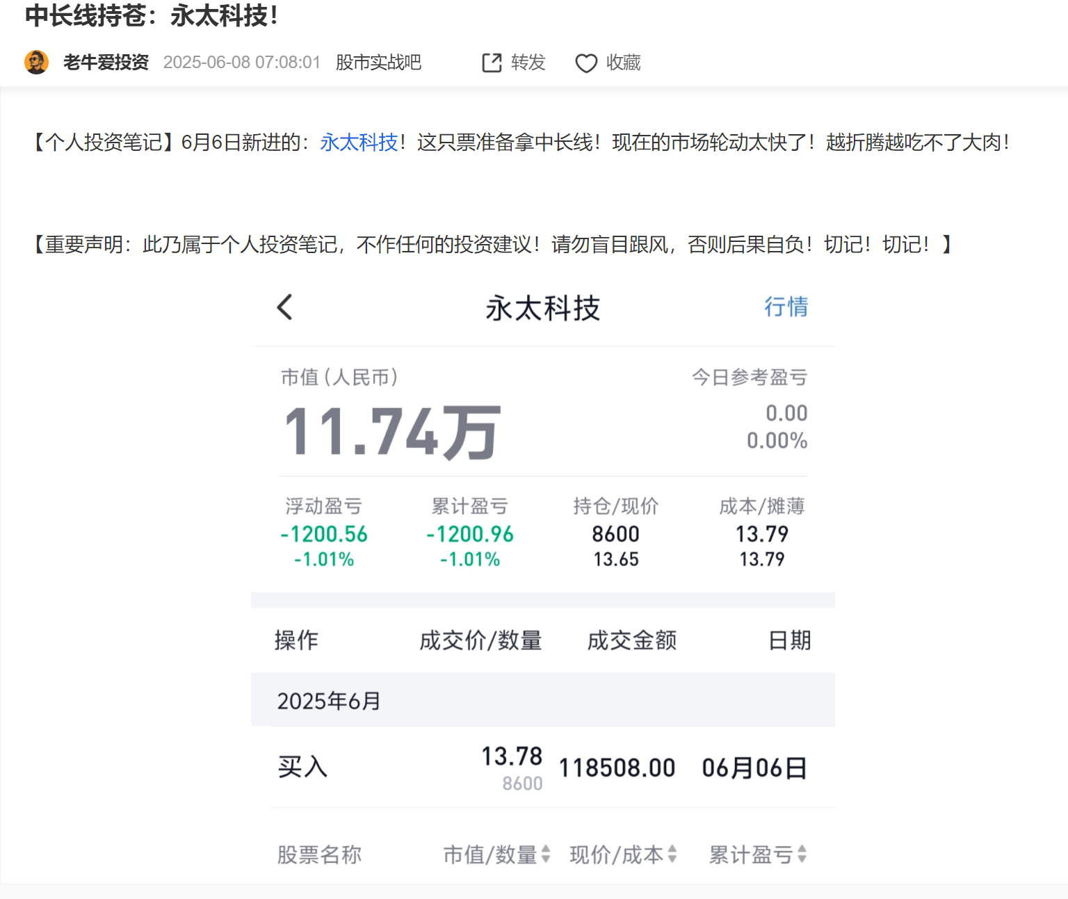The width and height of the screenshot is (1068, 899).
Task: Click the floating loss -1200.56
Action: pyautogui.click(x=324, y=534)
